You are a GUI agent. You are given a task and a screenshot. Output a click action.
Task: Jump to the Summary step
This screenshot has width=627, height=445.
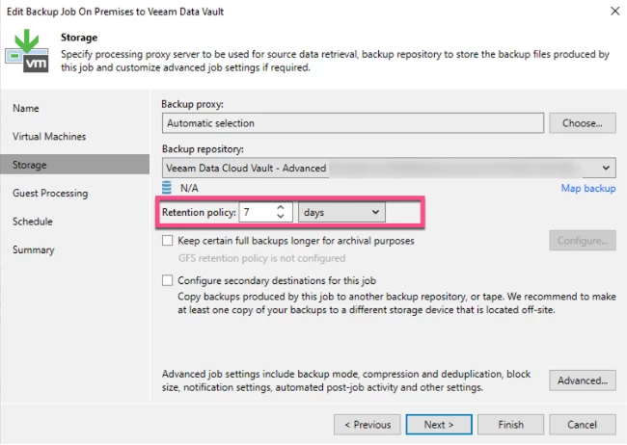33,250
